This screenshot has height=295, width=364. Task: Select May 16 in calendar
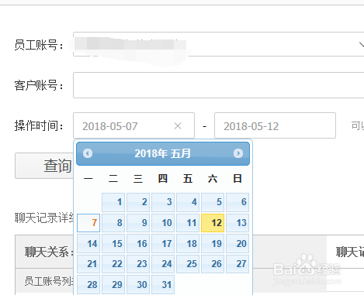[x=138, y=243]
